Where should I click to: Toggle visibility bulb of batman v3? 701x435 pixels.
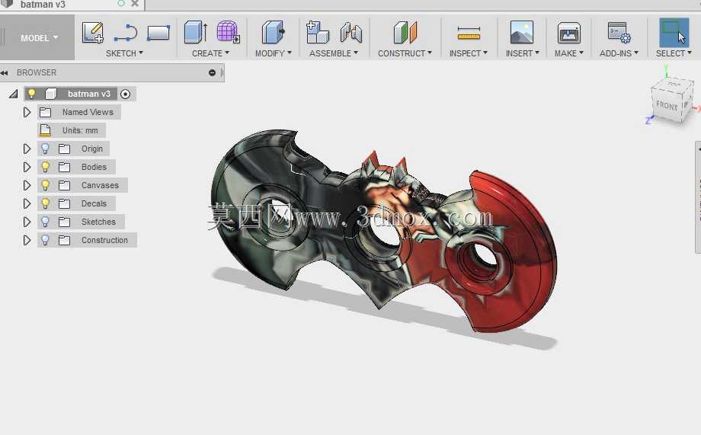pyautogui.click(x=31, y=94)
